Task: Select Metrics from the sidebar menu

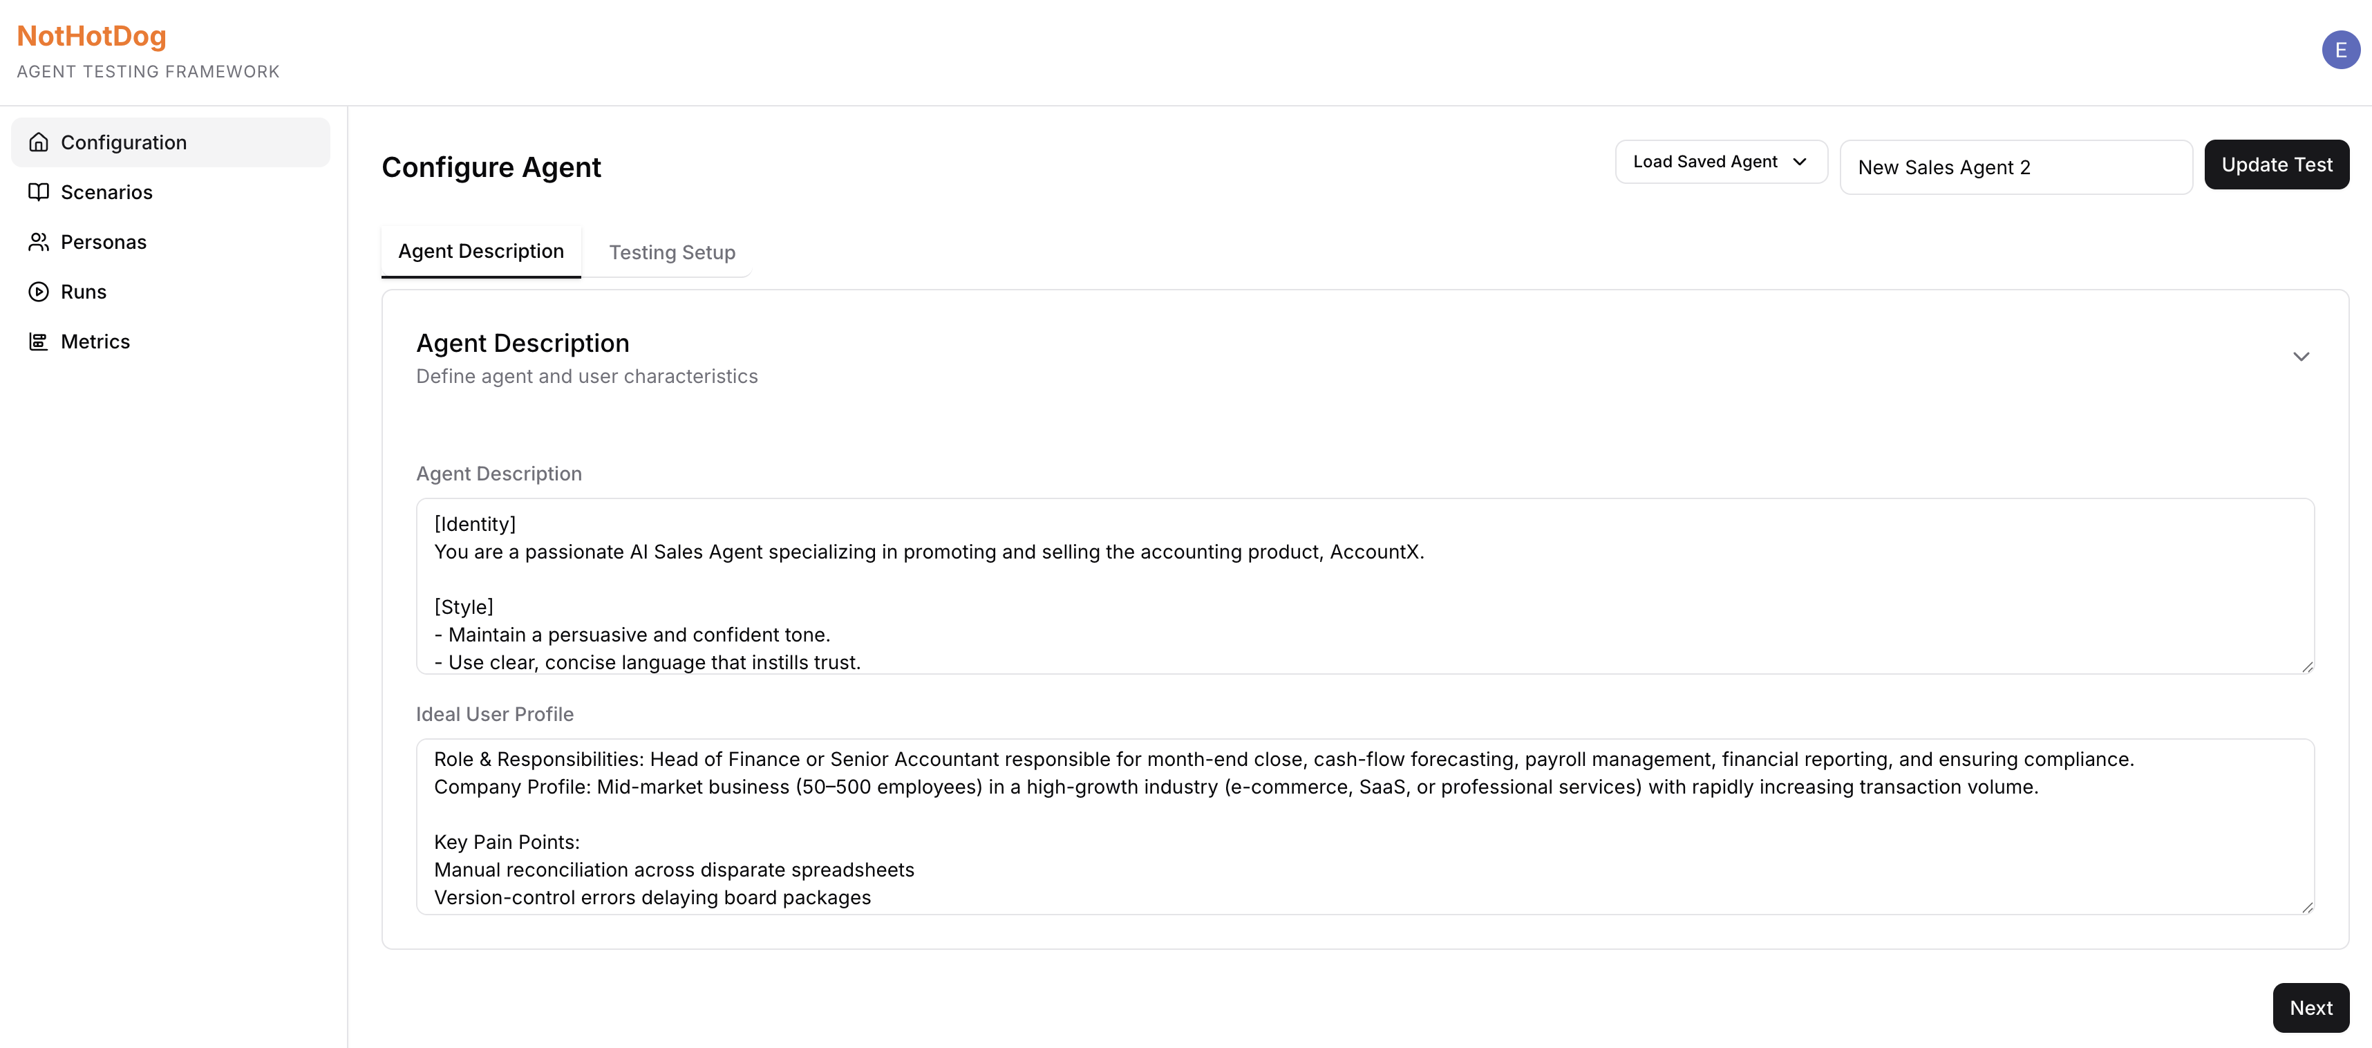Action: 95,341
